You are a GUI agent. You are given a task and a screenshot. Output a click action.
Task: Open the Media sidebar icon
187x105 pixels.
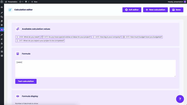coord(2,17)
